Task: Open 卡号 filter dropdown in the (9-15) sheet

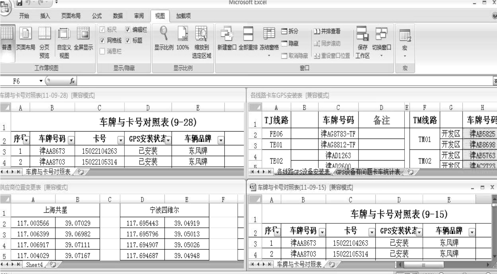Action: click(372, 232)
